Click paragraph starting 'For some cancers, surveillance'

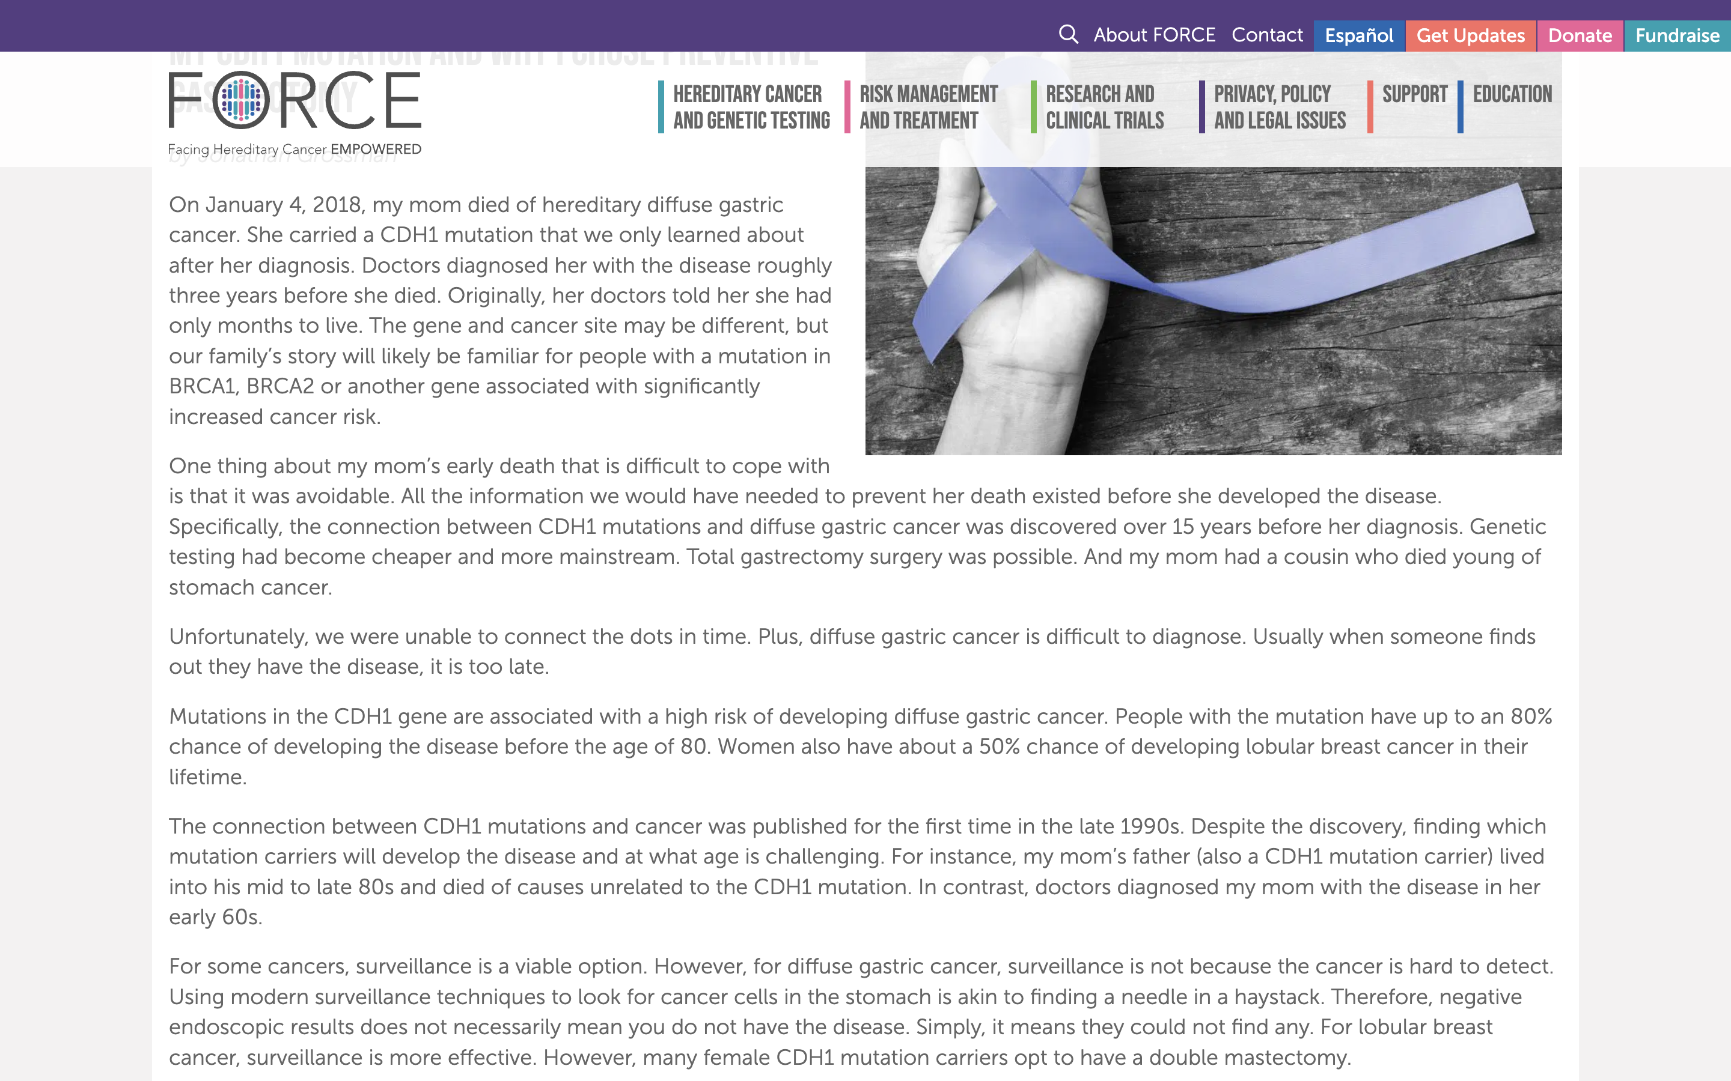coord(861,1012)
